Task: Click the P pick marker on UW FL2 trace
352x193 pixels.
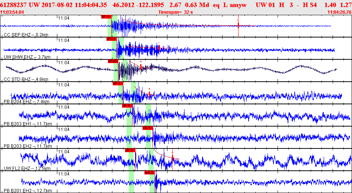Action: (130, 150)
